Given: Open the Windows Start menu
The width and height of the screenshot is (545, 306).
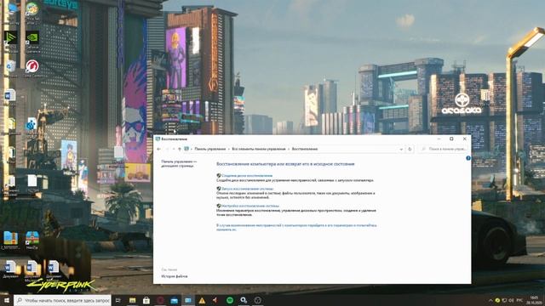Looking at the screenshot, I should [6, 300].
